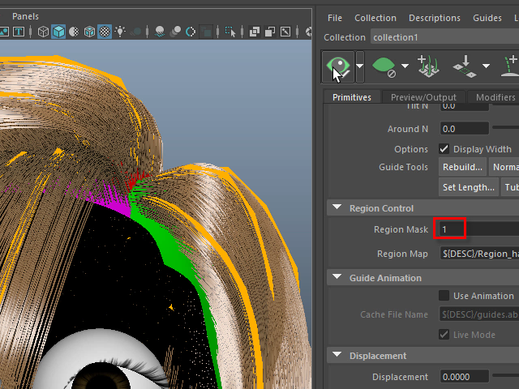Click the Set Length... button

click(469, 187)
